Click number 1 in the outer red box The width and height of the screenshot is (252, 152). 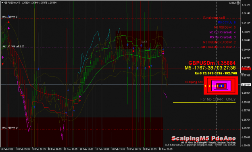(x=205, y=86)
